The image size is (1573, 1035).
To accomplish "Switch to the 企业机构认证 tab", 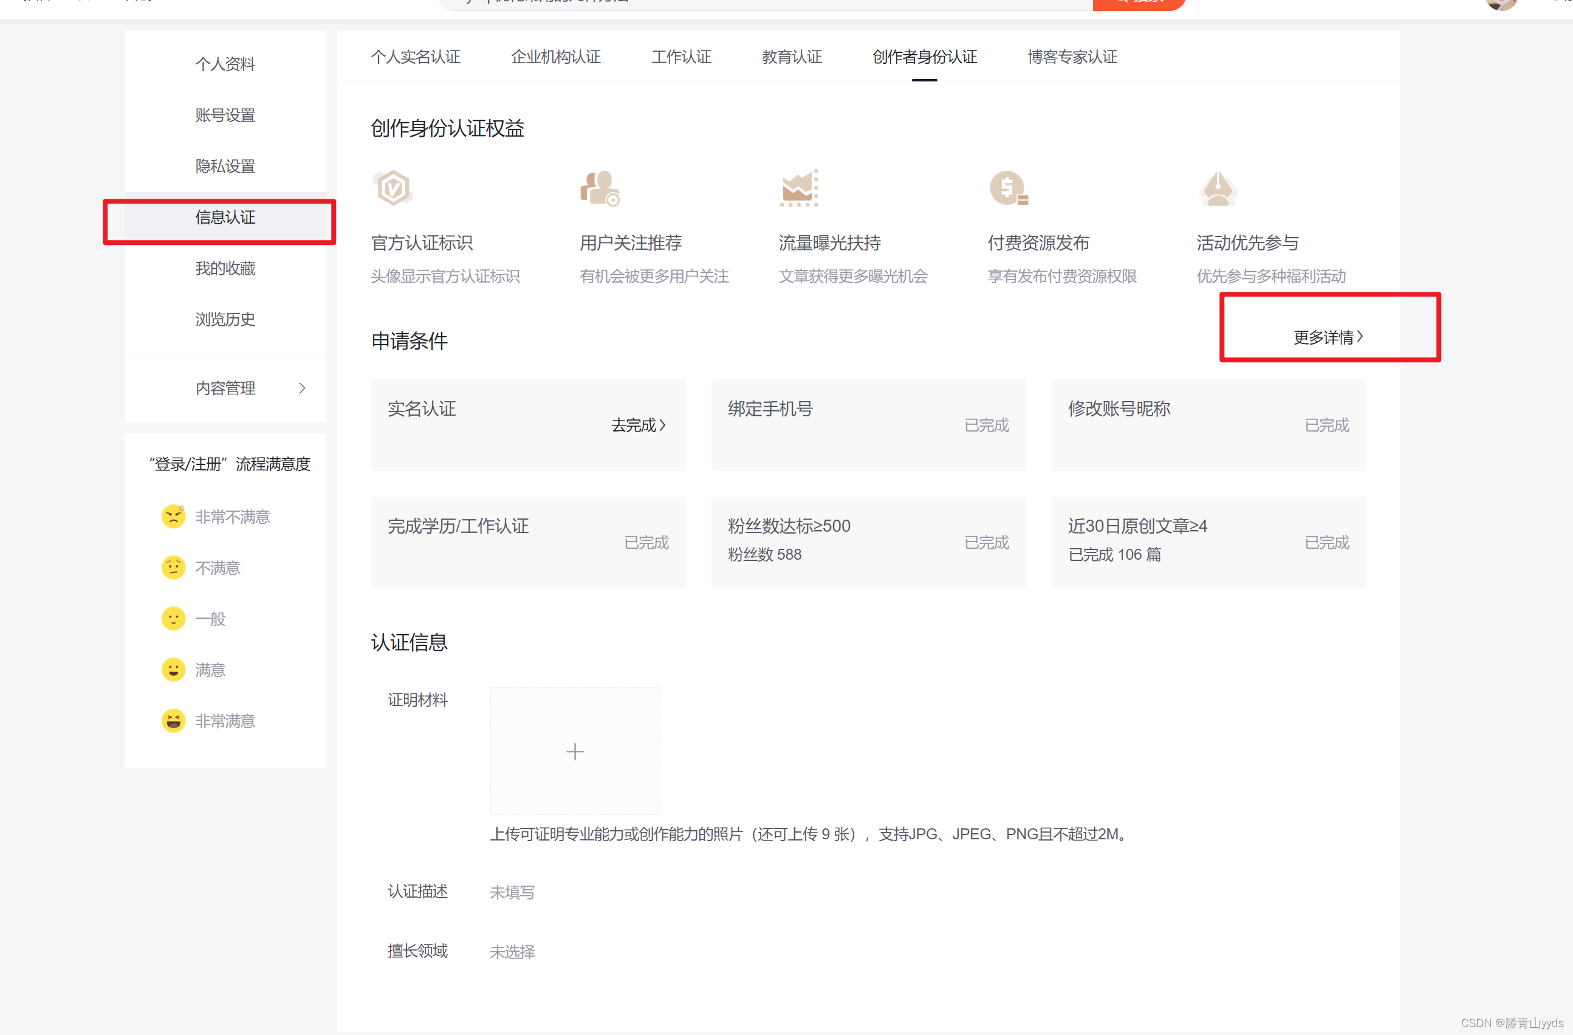I will (556, 57).
